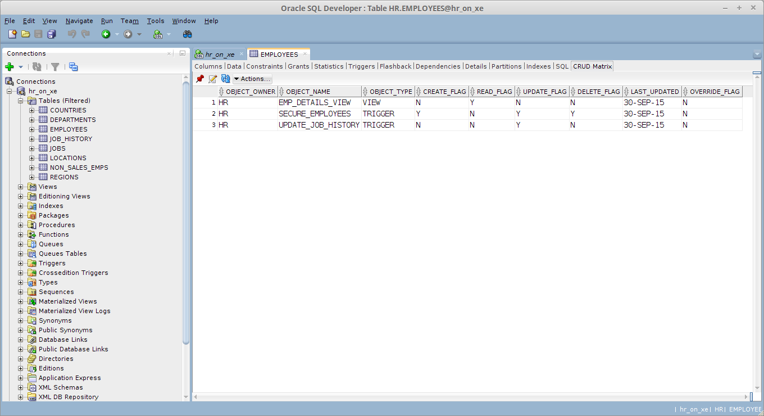
Task: Click the Queues Tables folder icon
Action: 33,254
